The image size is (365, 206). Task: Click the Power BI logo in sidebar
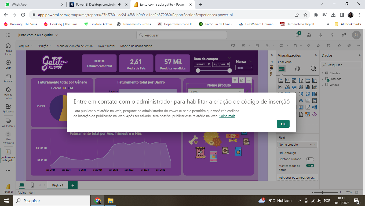8,188
